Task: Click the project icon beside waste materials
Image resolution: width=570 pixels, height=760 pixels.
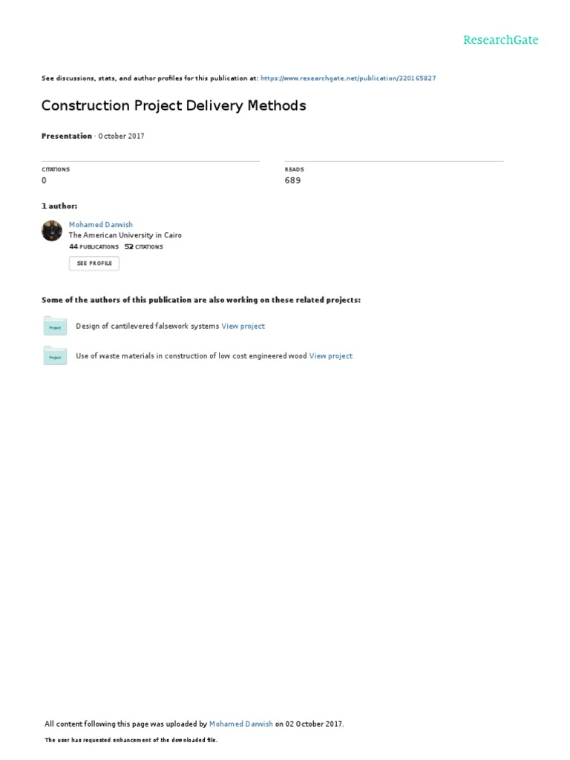Action: click(x=55, y=356)
